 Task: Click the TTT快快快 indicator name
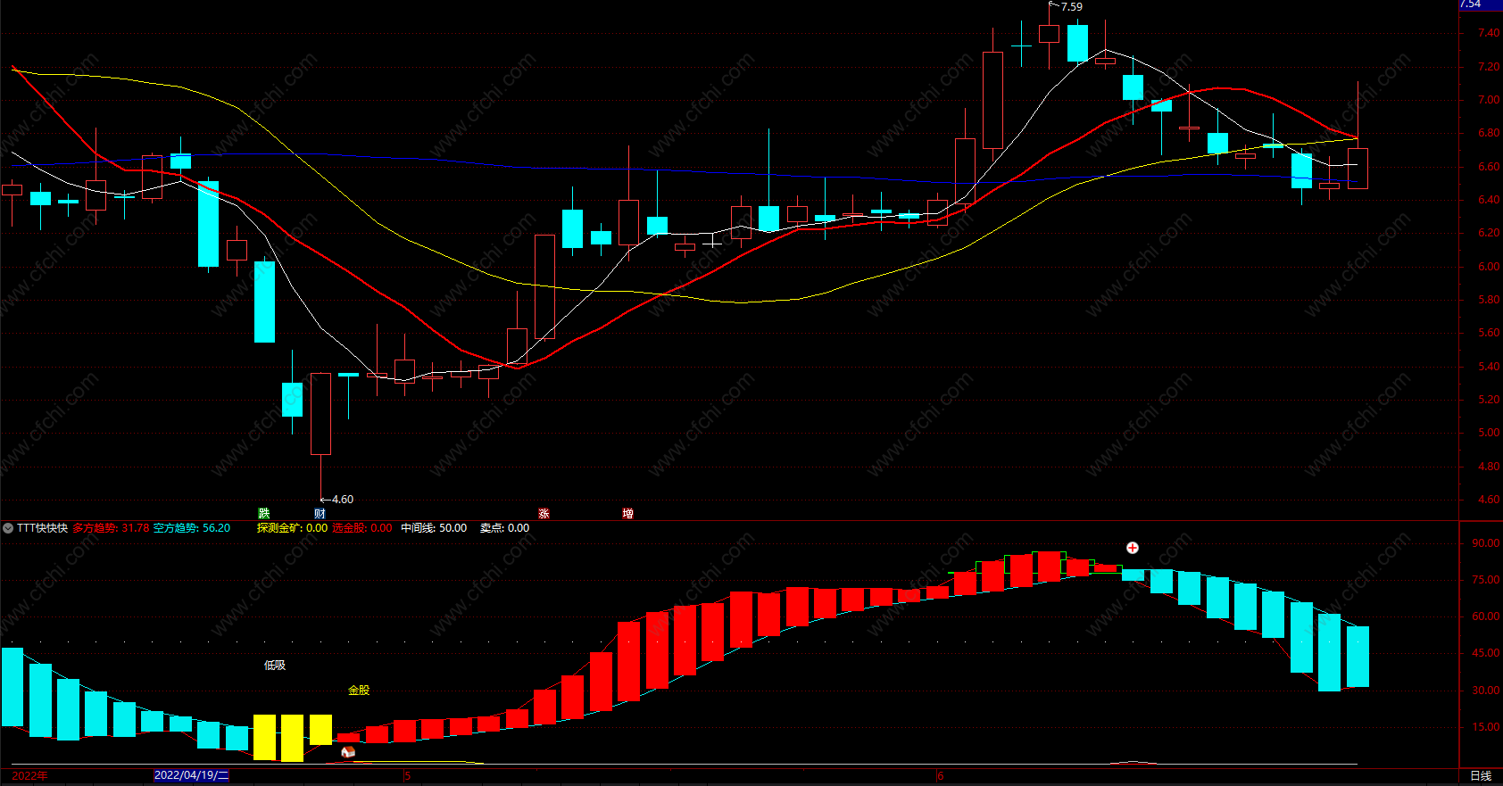point(42,528)
